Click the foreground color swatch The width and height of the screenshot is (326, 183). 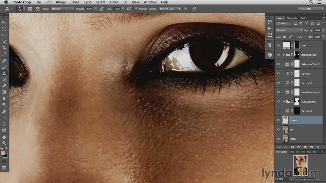click(3, 153)
